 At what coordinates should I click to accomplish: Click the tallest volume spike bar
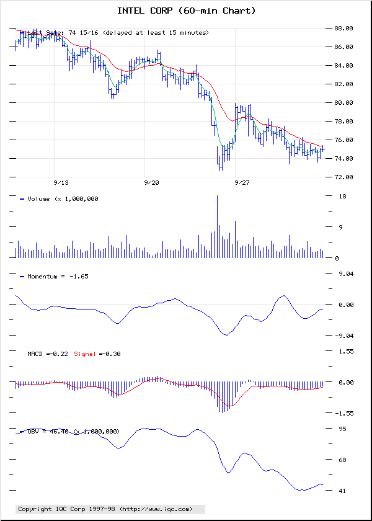217,226
